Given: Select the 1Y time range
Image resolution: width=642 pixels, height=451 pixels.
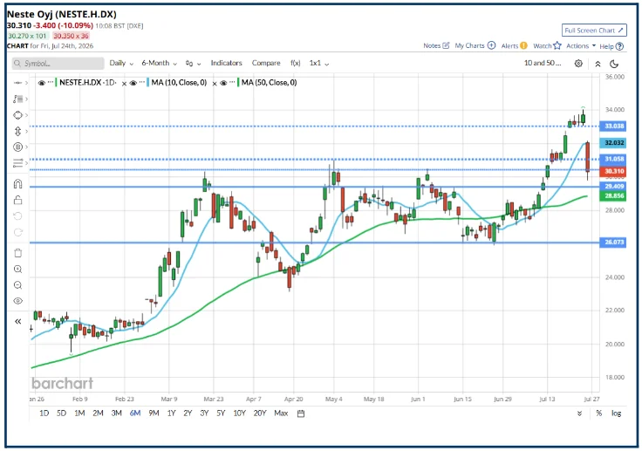Looking at the screenshot, I should coord(172,413).
